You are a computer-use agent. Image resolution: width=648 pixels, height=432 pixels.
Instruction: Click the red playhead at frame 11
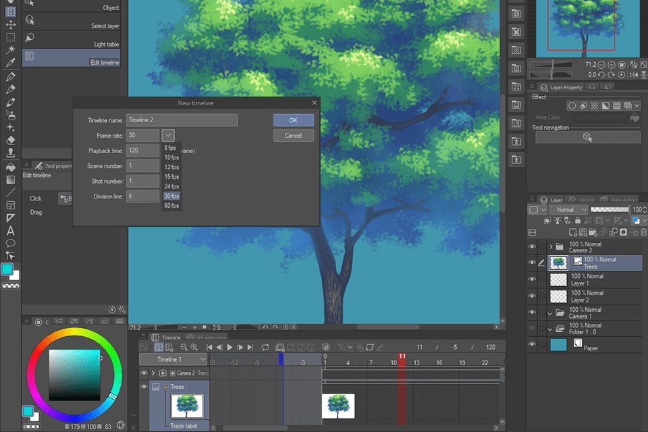click(x=403, y=356)
